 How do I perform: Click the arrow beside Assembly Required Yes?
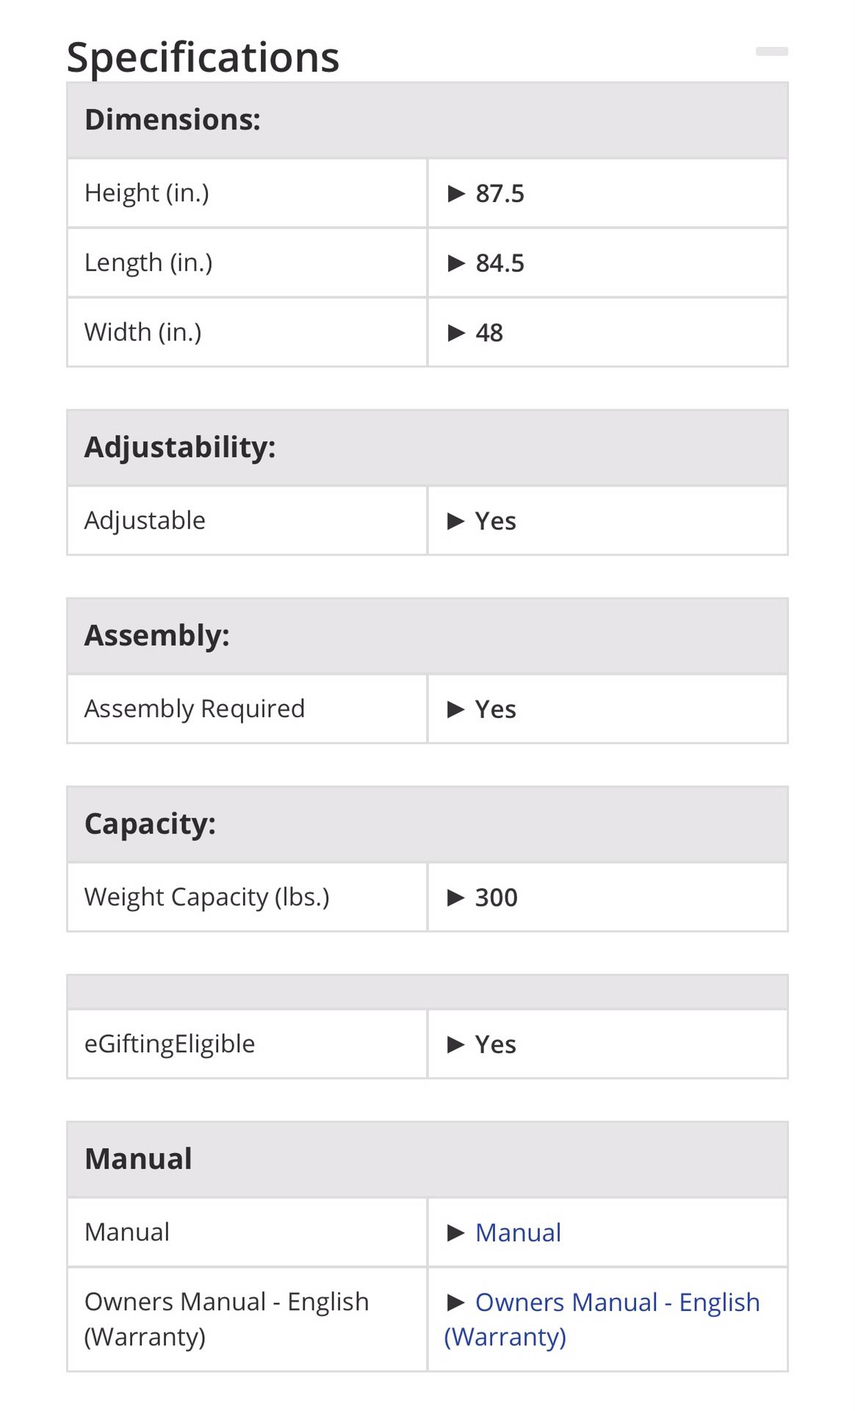[x=456, y=709]
